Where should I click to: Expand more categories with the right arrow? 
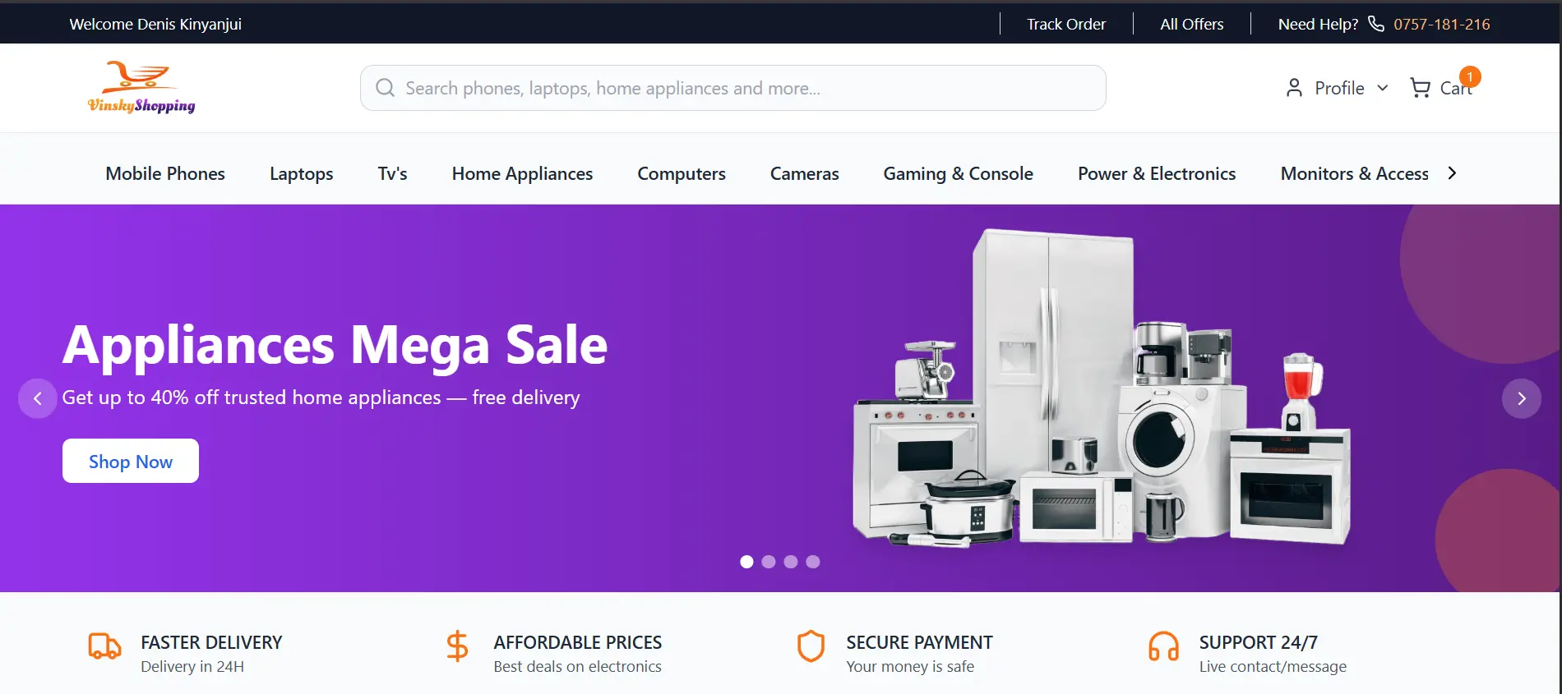pyautogui.click(x=1452, y=173)
